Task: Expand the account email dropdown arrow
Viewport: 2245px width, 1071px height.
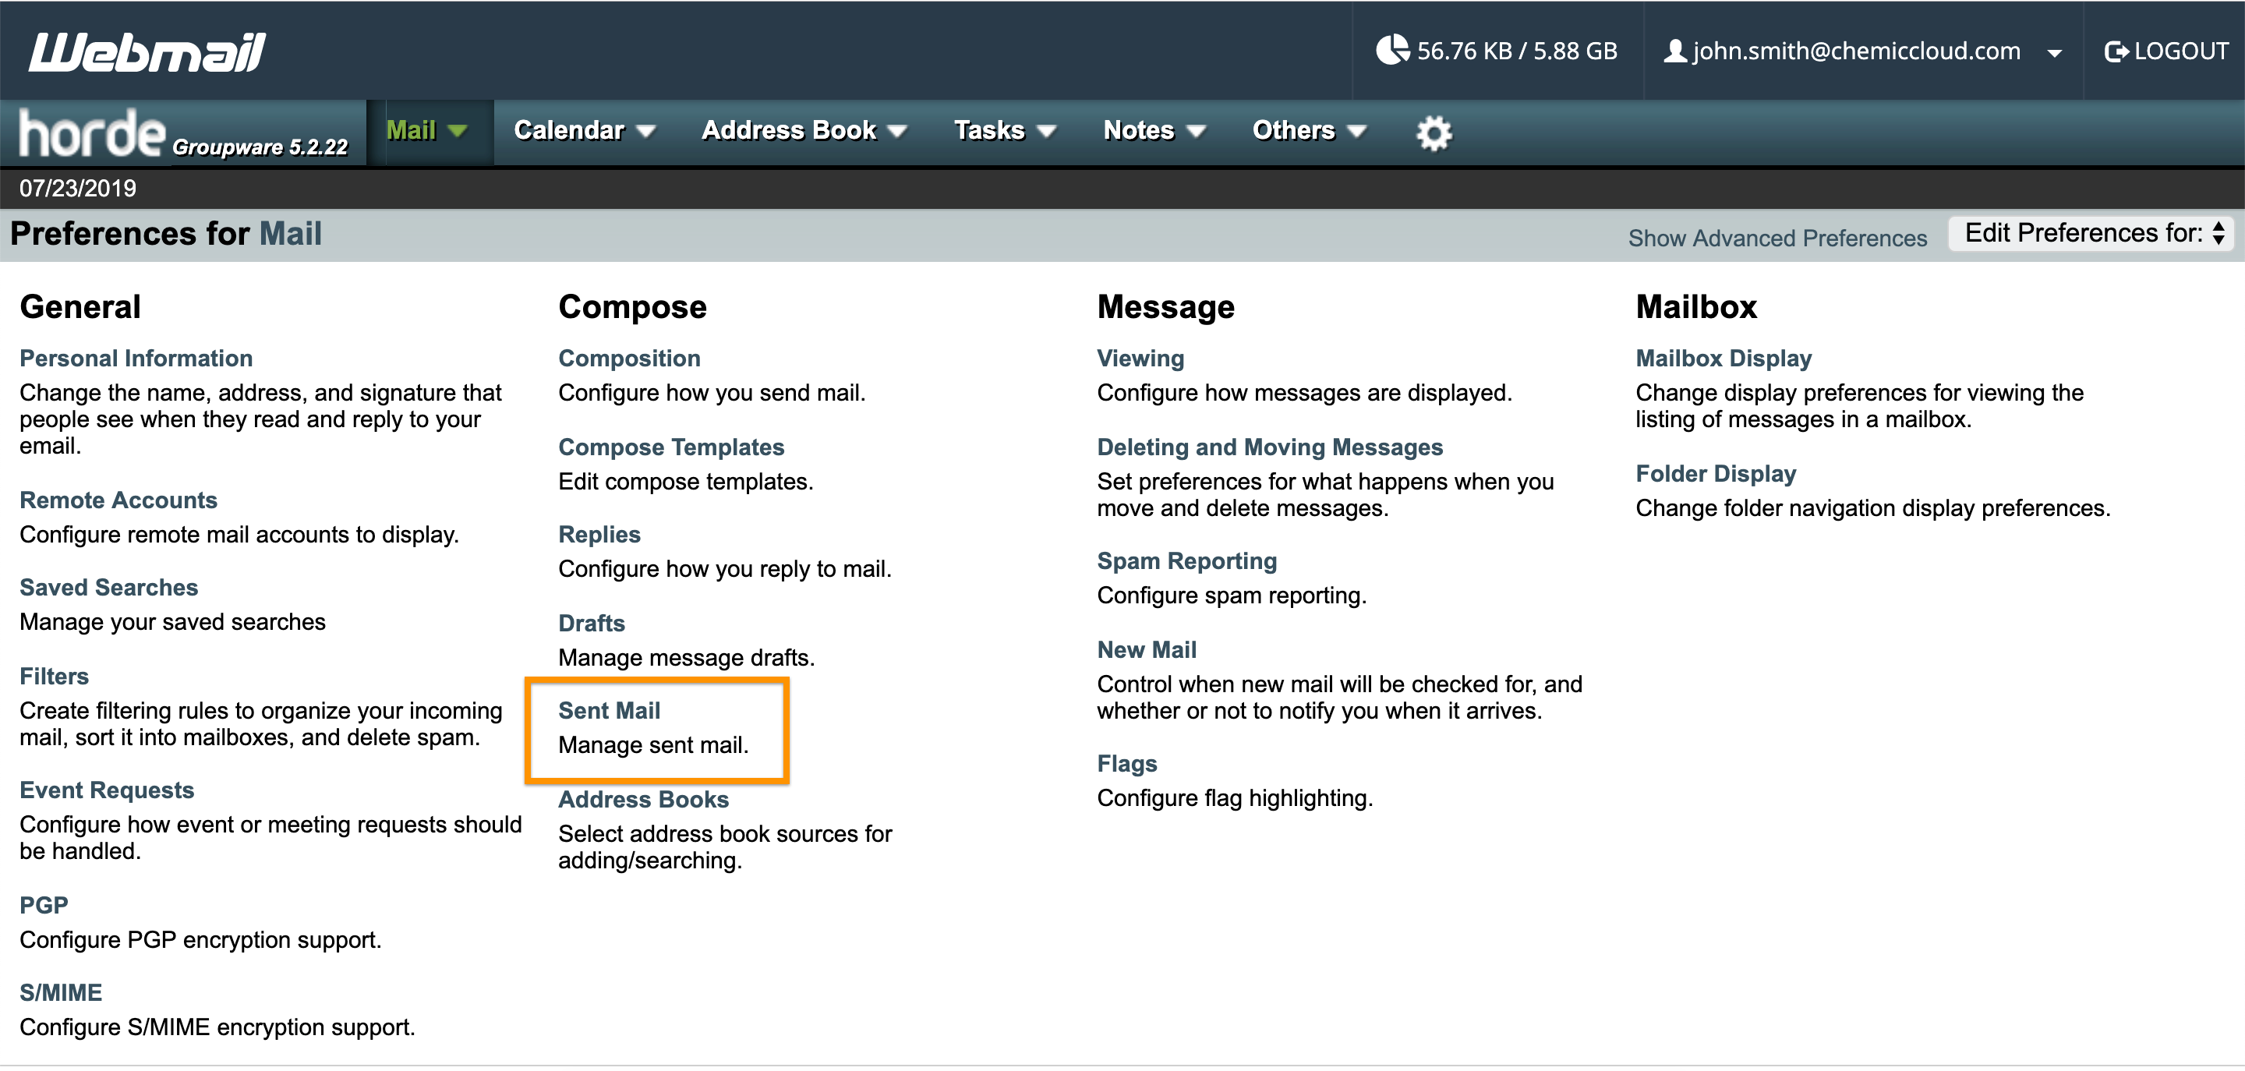Action: click(x=2054, y=53)
